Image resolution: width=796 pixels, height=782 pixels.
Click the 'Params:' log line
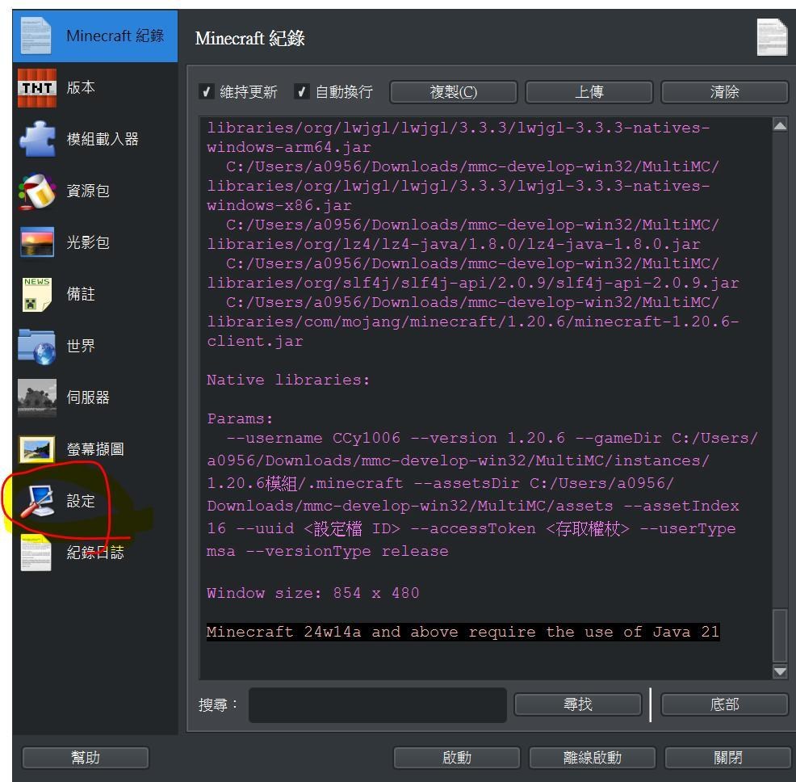coord(240,418)
